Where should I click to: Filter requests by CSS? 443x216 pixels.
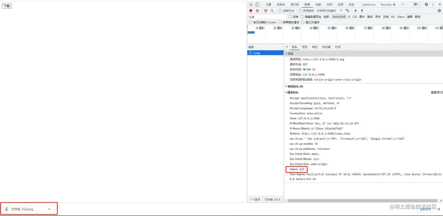pos(355,17)
